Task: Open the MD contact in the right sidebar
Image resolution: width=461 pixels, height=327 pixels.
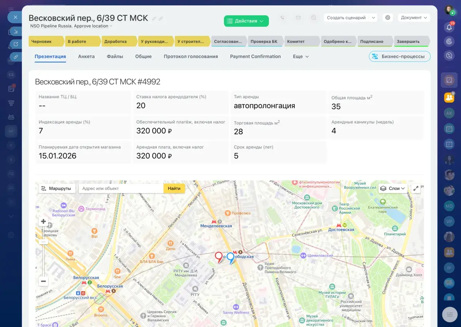Action: tap(449, 206)
